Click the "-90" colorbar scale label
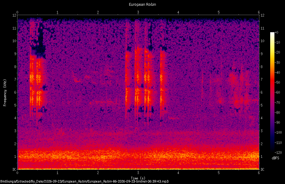 click(x=277, y=123)
